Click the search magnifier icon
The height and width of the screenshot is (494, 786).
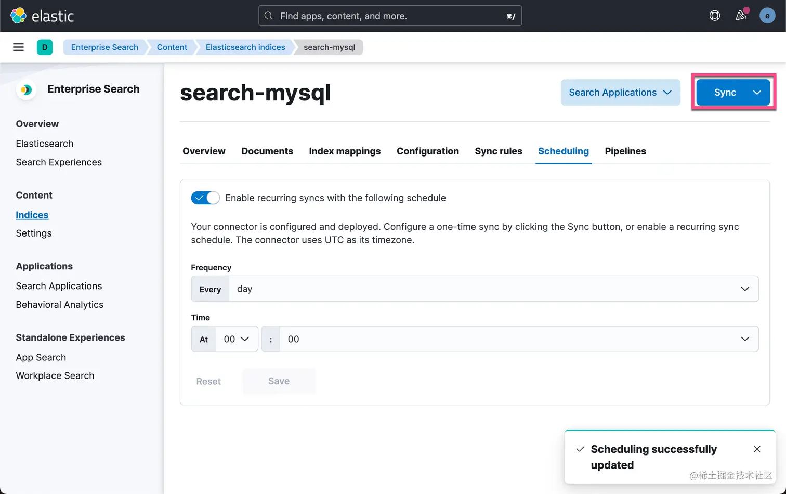(x=268, y=16)
